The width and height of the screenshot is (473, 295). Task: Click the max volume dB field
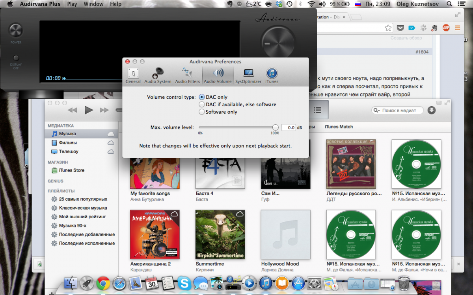coord(289,127)
